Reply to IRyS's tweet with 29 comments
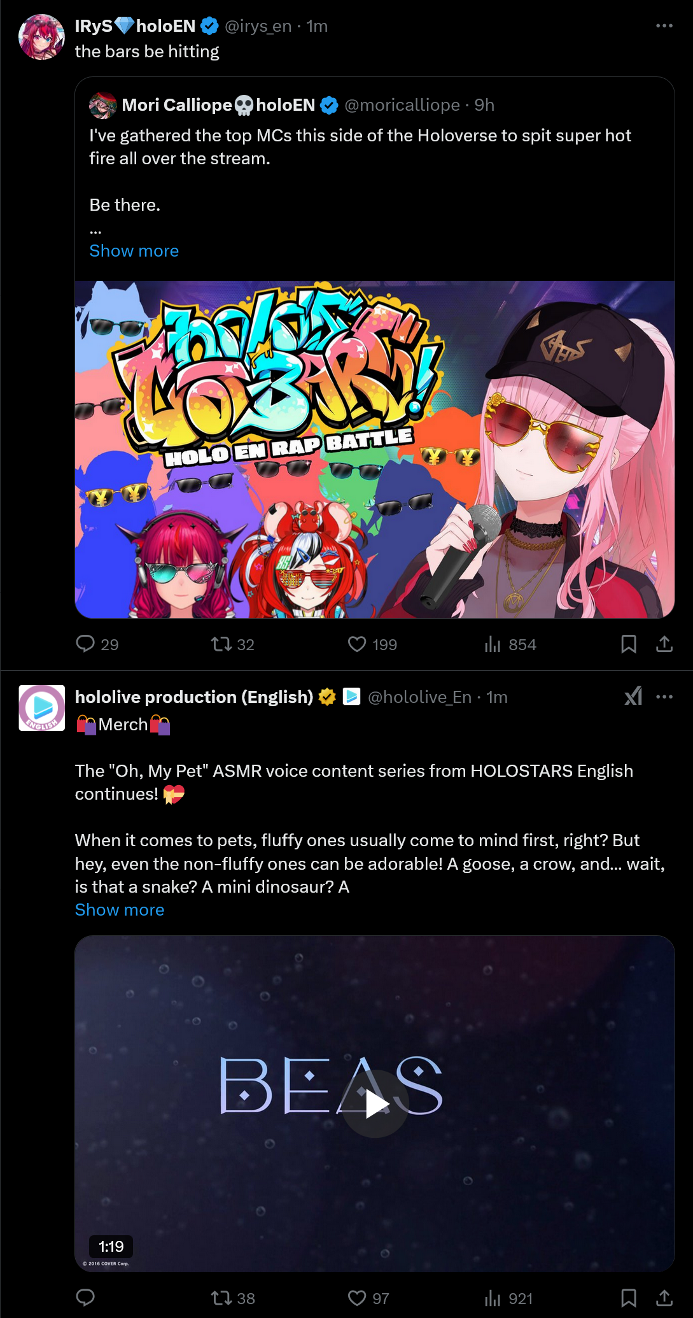Viewport: 693px width, 1318px height. tap(97, 644)
